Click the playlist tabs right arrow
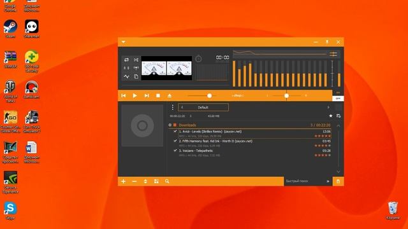Viewport: 408px width, 229px height. 328,108
